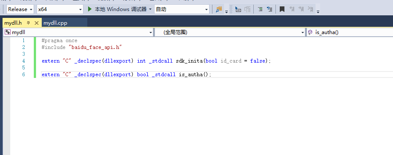Open the 自动 debug type dropdown
The image size is (393, 155).
[182, 9]
